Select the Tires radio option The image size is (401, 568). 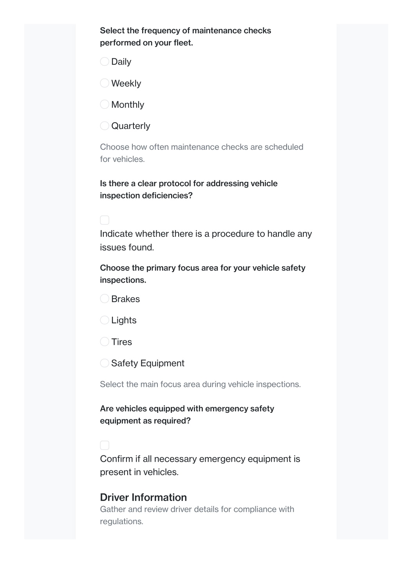(x=105, y=342)
